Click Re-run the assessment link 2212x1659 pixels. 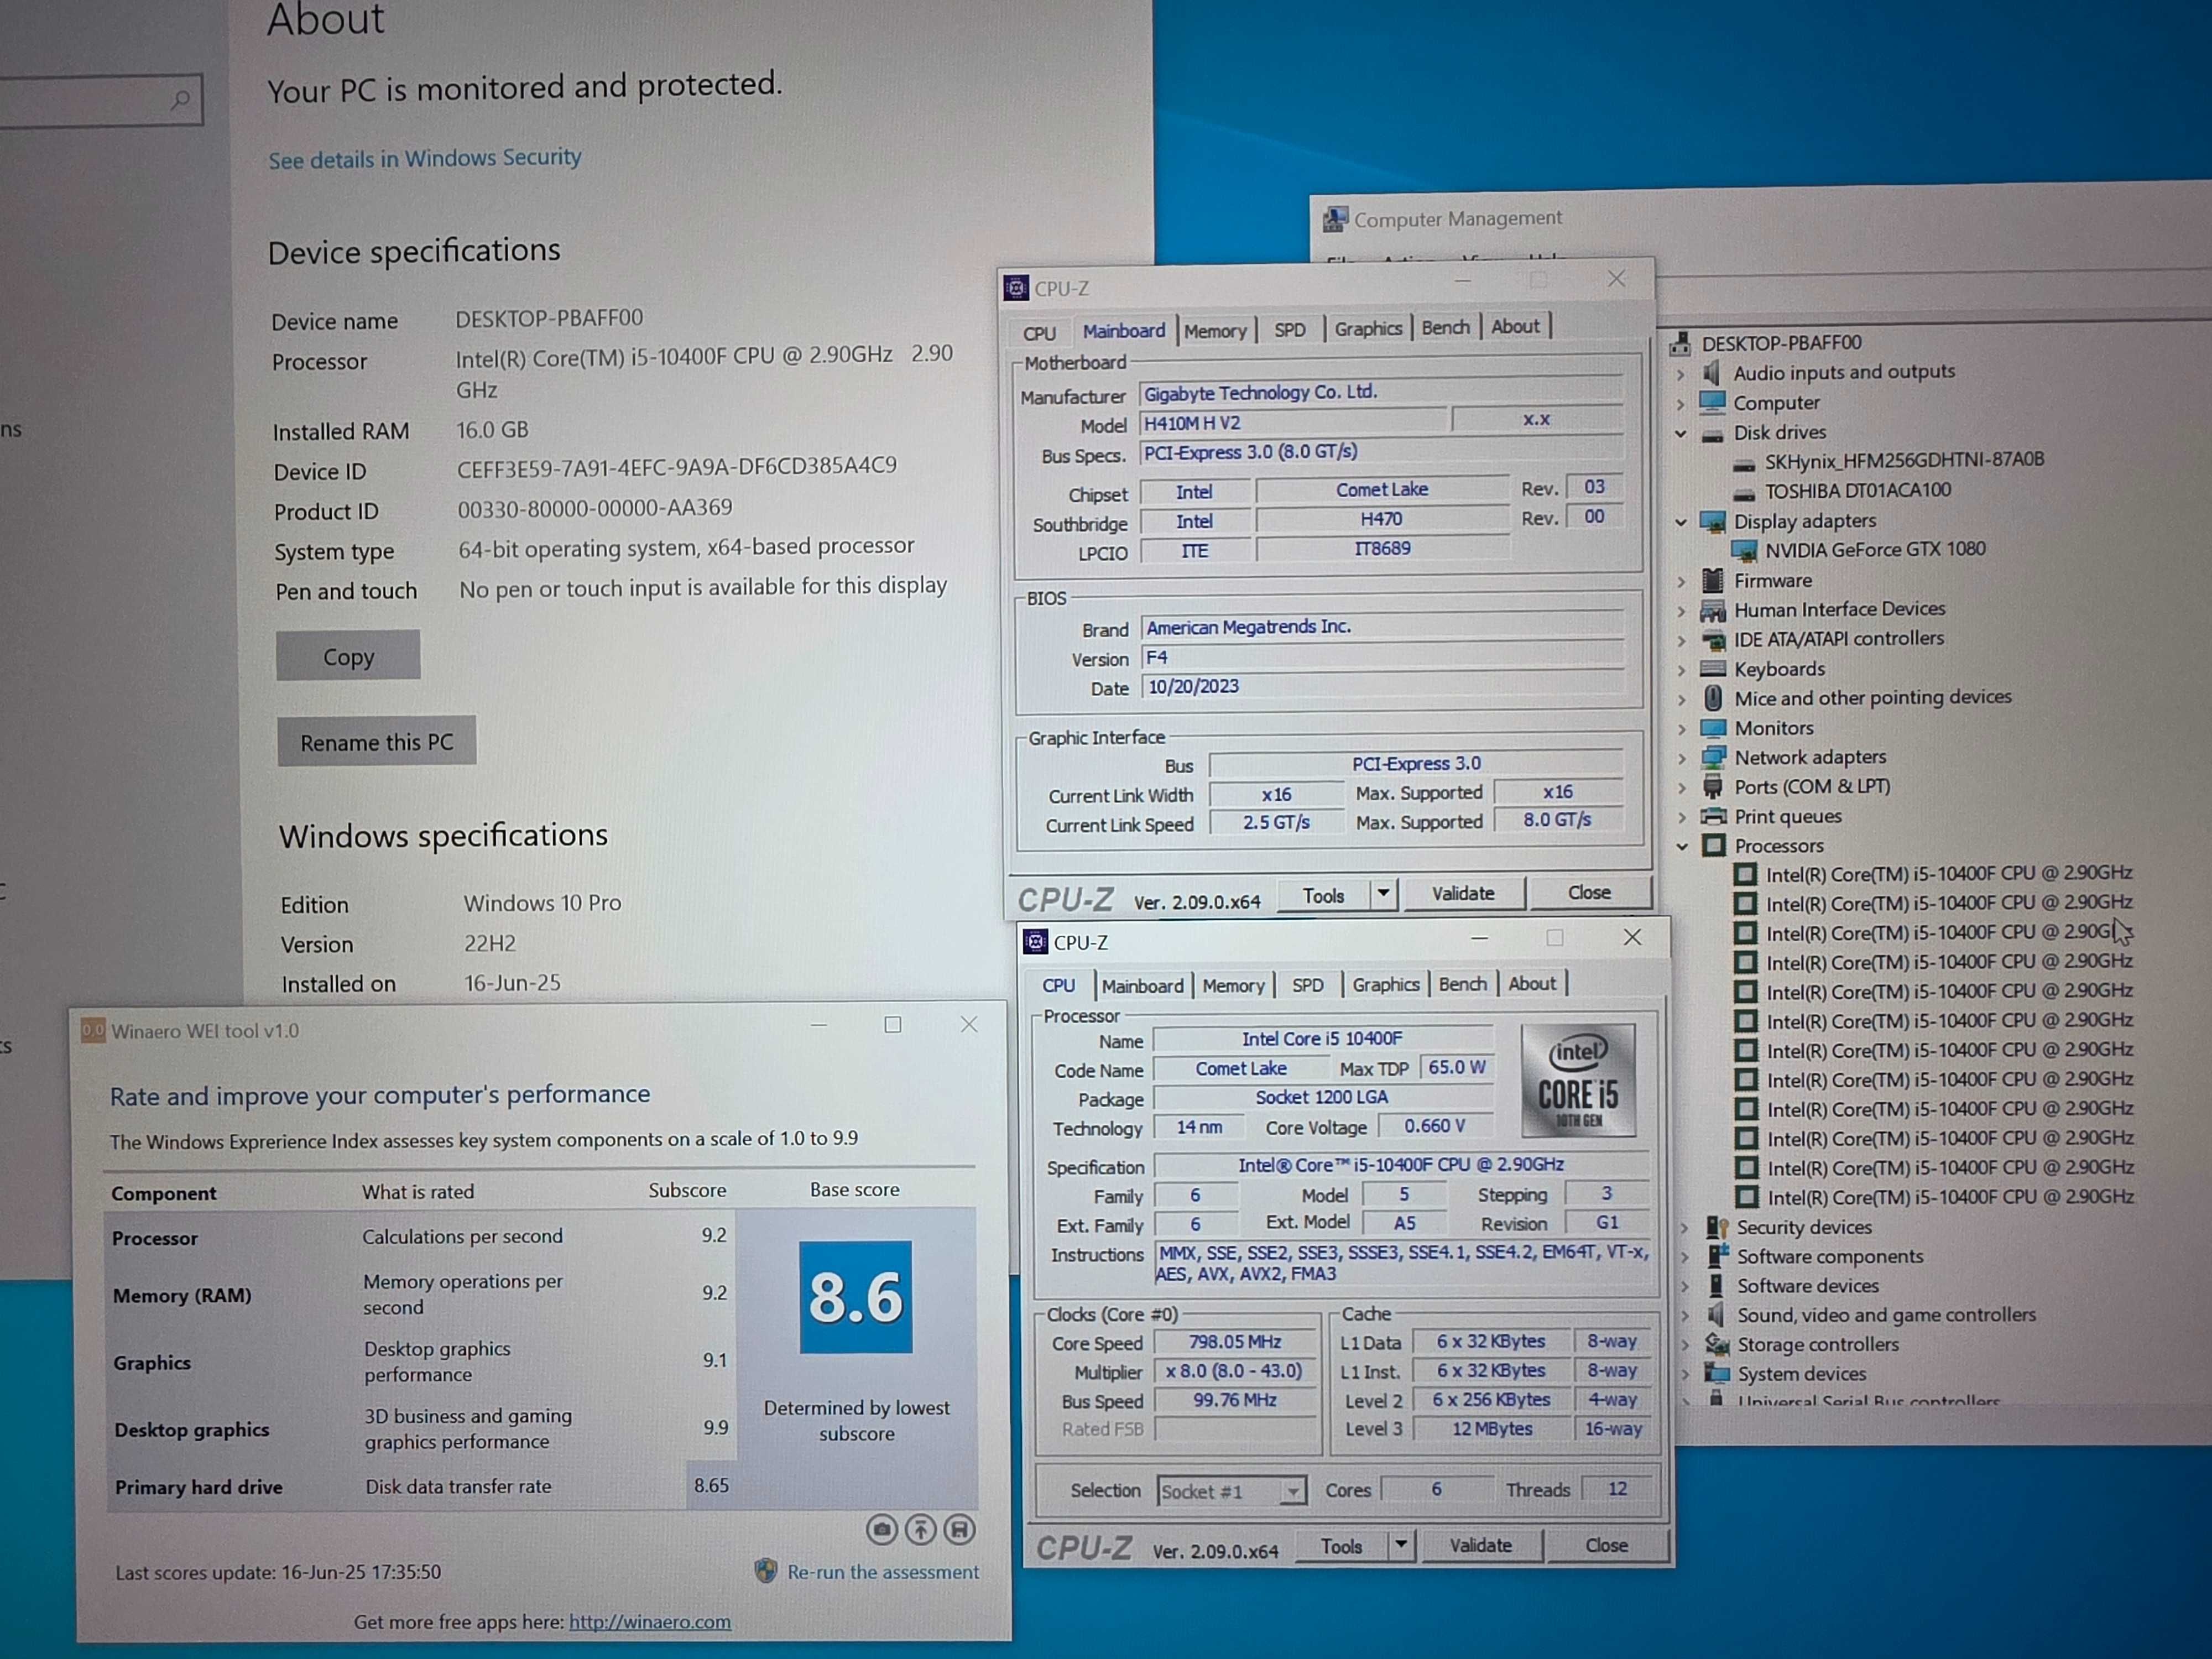click(x=882, y=1572)
